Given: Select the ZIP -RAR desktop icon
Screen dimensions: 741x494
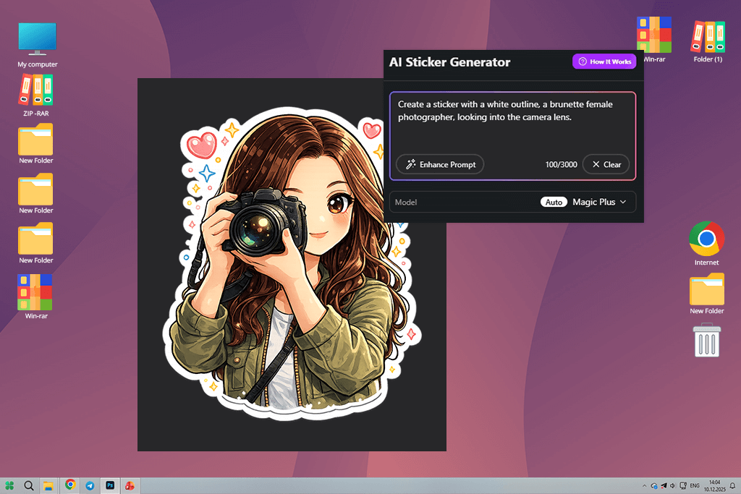Looking at the screenshot, I should click(36, 95).
